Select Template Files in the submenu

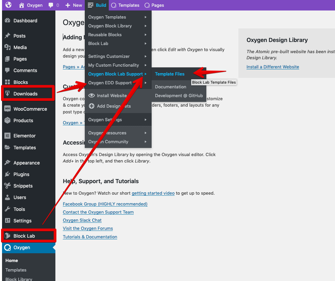(170, 74)
